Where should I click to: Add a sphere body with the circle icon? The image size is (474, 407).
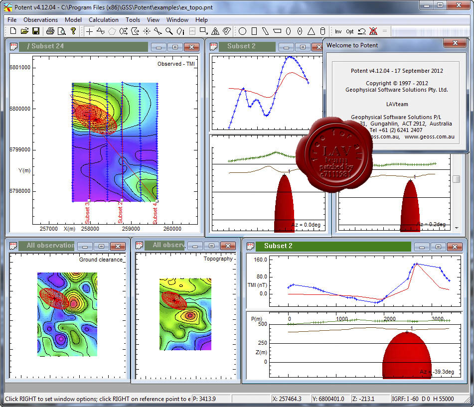(242, 31)
